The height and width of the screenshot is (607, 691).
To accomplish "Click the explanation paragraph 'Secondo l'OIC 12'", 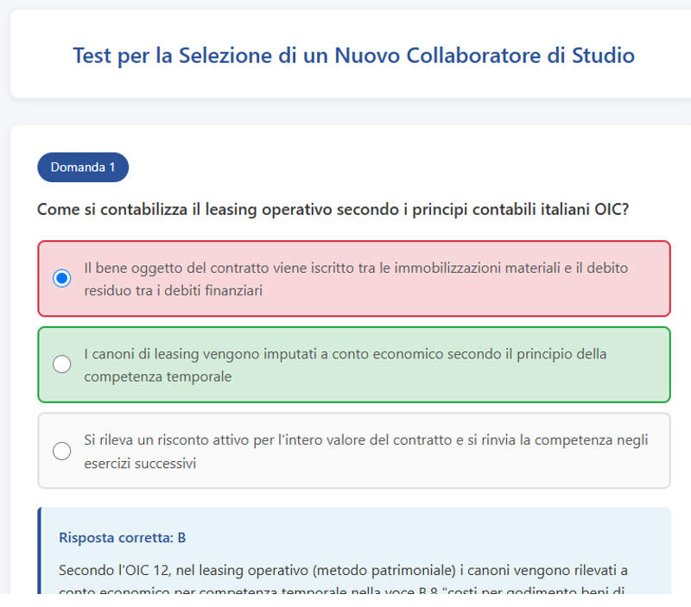I will [x=343, y=580].
